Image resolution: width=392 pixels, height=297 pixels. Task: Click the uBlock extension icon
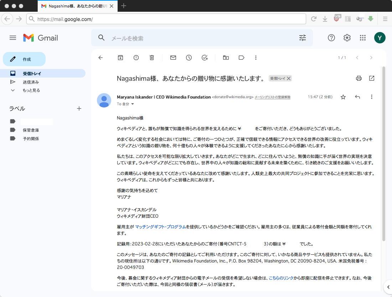[x=337, y=18]
